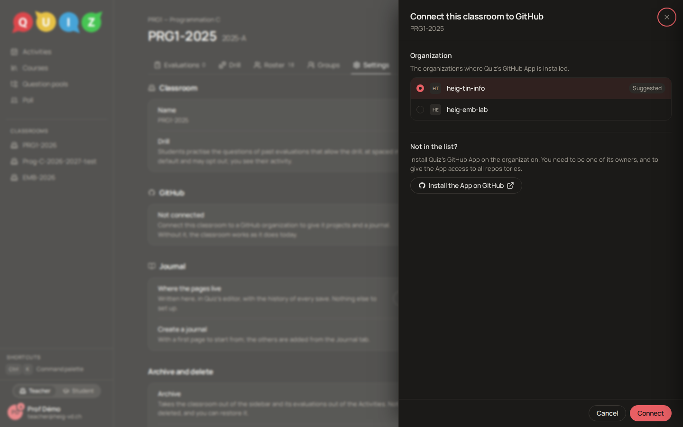683x427 pixels.
Task: Click the Suggested badge
Action: coord(647,88)
